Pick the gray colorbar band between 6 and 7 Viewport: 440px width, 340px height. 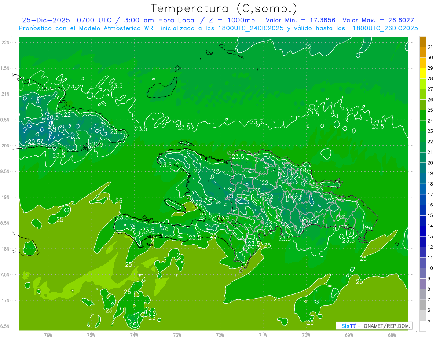point(423,305)
